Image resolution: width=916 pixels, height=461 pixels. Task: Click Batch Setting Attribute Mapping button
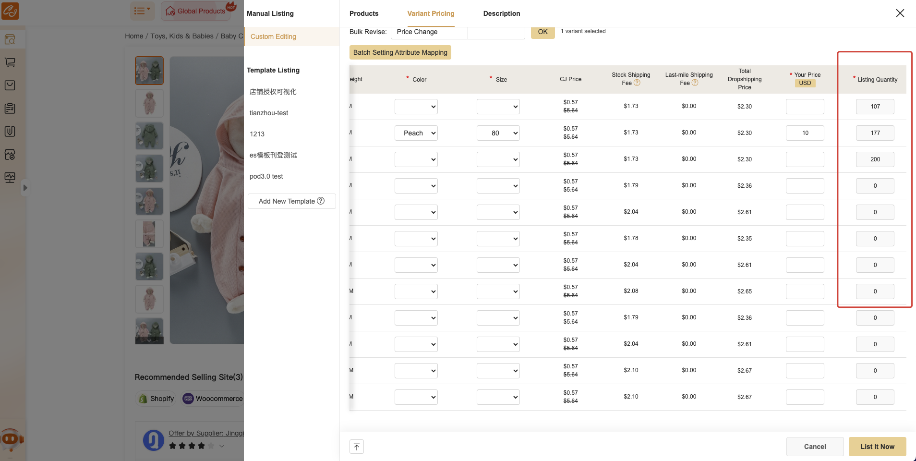coord(400,52)
